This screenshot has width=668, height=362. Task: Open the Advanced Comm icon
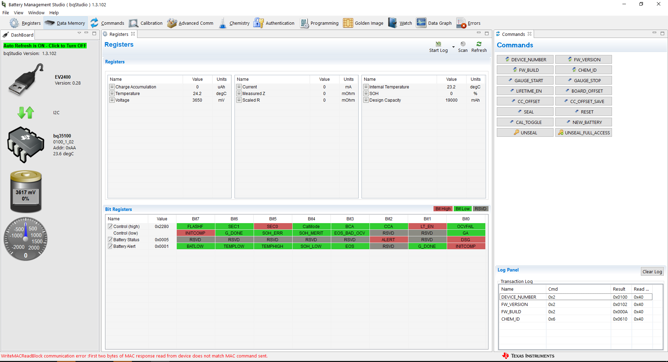point(172,23)
